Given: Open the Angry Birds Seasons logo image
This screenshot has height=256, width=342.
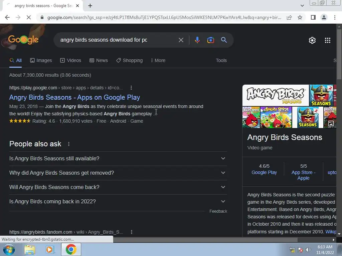Looking at the screenshot, I should tap(276, 95).
